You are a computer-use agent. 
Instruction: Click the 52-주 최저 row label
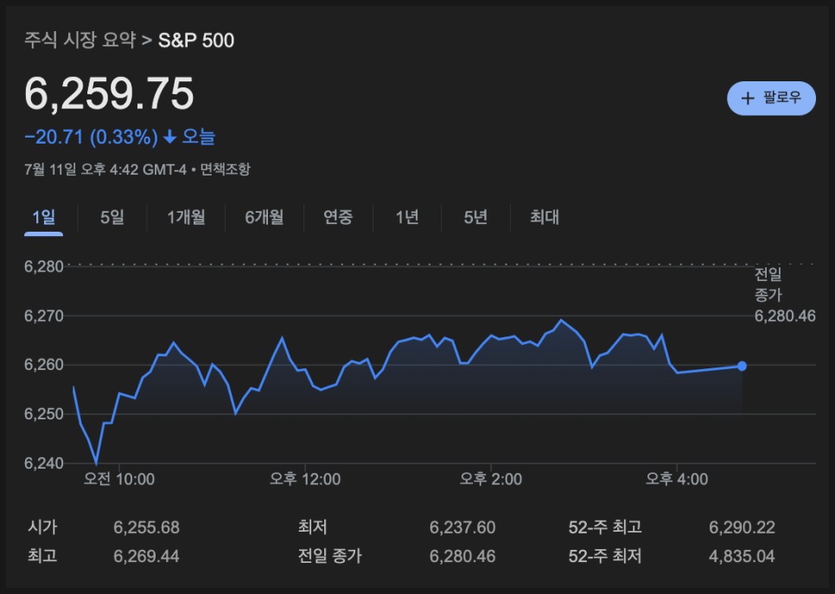click(605, 556)
